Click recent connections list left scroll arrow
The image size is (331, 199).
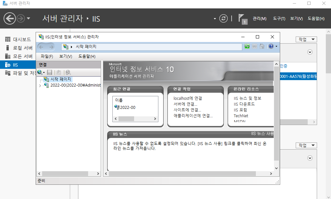(x=116, y=119)
